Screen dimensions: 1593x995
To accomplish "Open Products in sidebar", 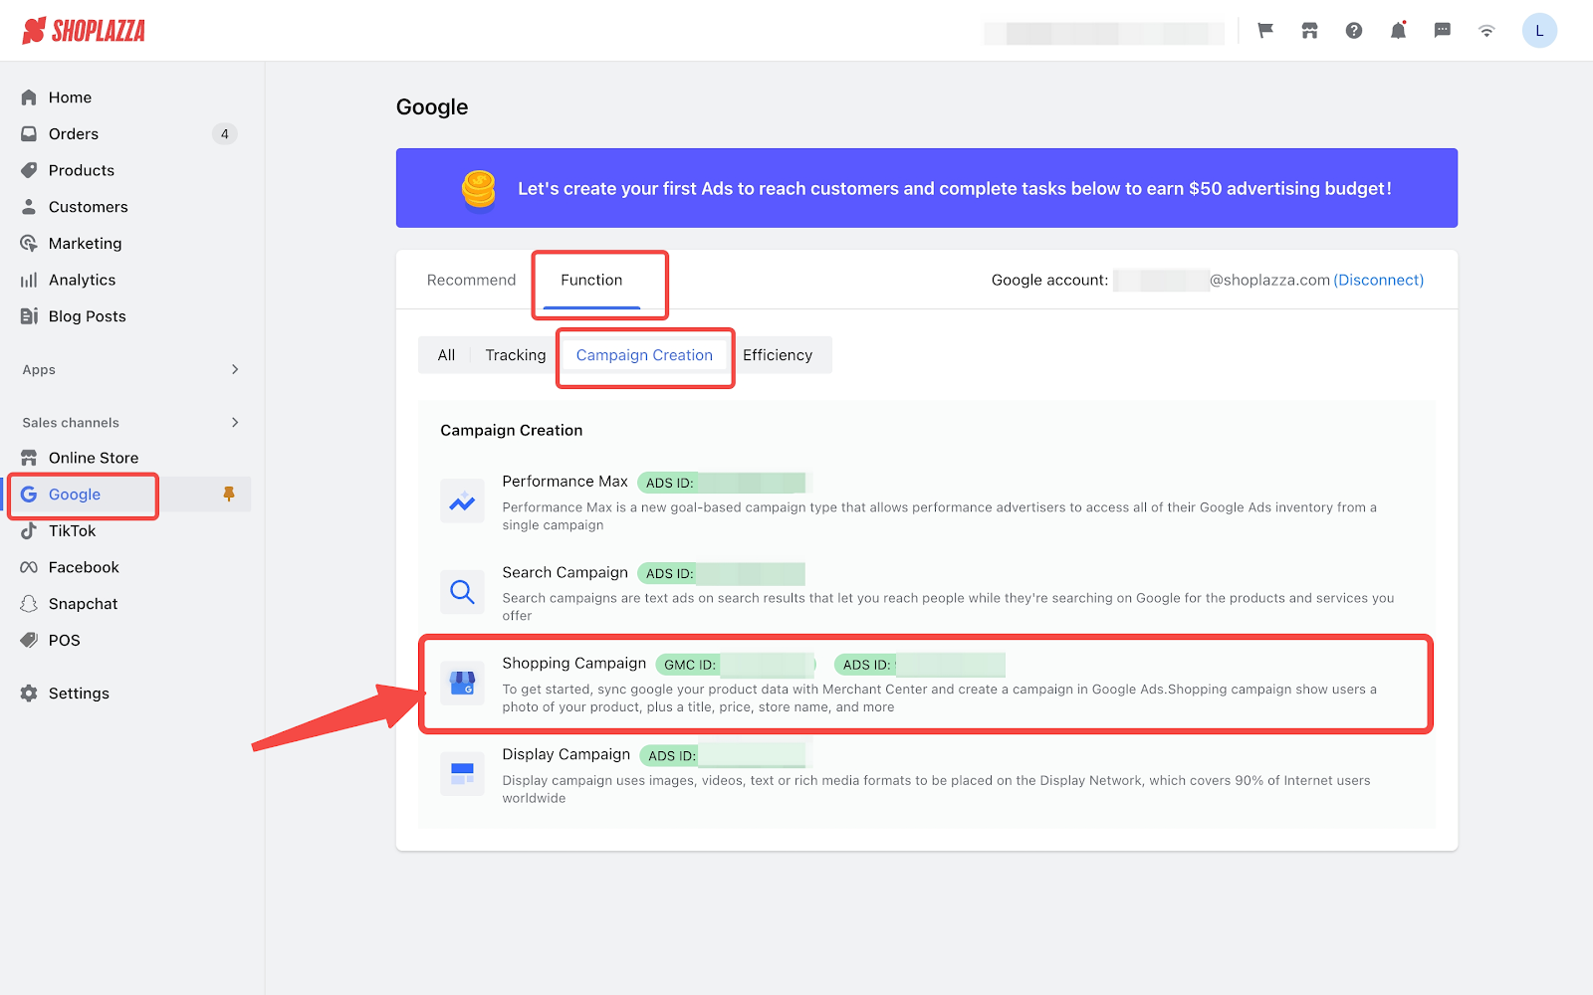I will coord(82,170).
